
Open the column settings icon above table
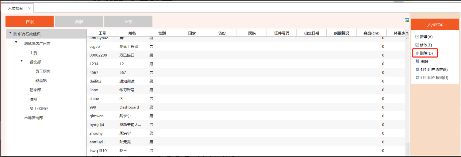pos(407,20)
